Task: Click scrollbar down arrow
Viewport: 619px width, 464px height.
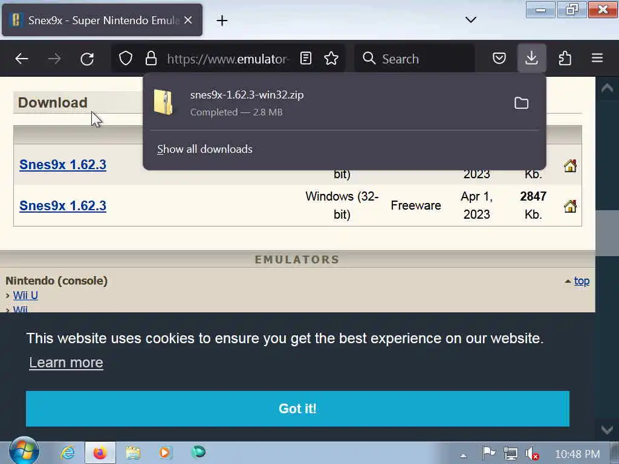Action: click(x=607, y=430)
